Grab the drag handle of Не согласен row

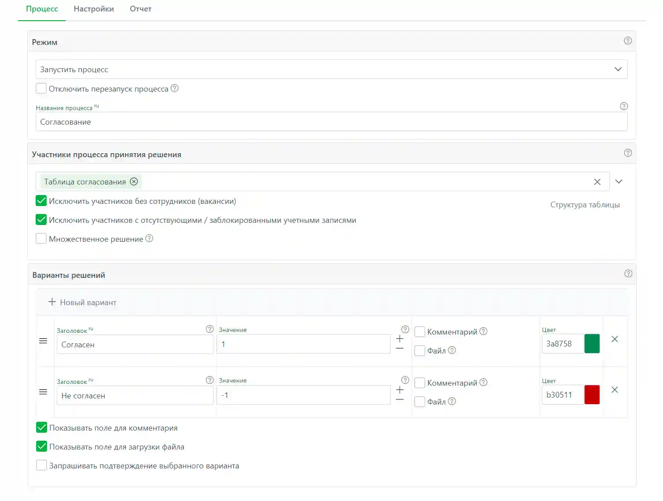click(x=43, y=392)
